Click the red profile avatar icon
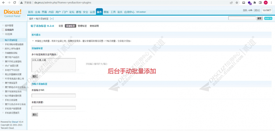 click(266, 3)
